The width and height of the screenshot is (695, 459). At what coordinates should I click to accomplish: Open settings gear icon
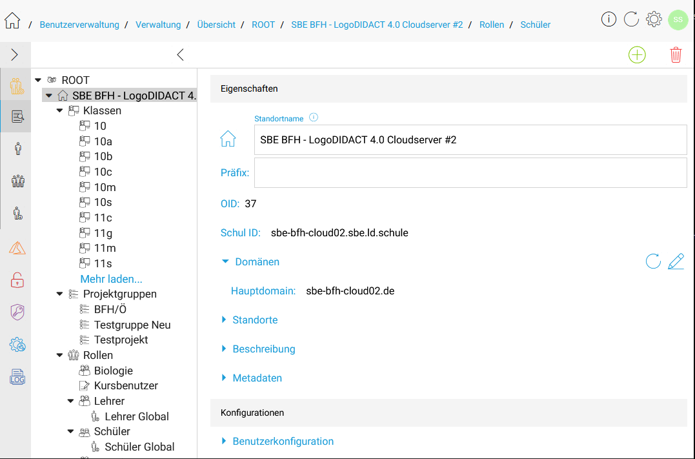coord(654,19)
